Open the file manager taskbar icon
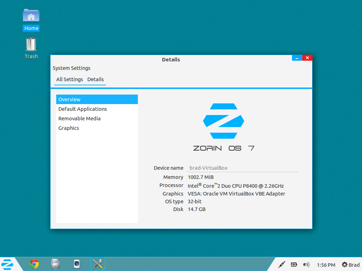This screenshot has height=271, width=362. point(56,264)
